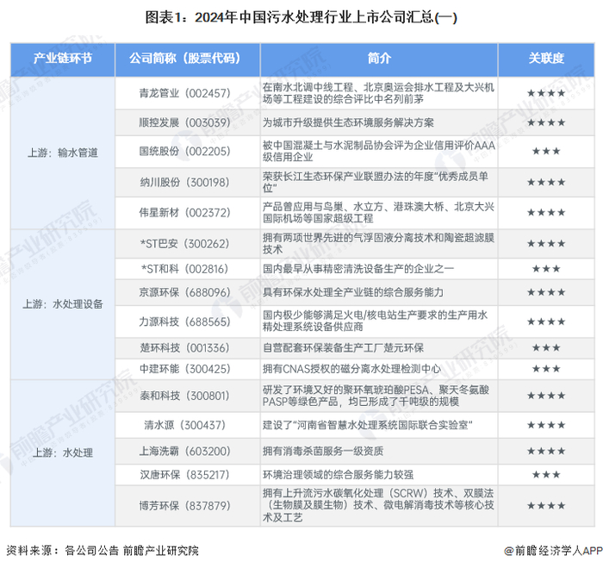Click the description starting '拥有上升流污水碳氧化处理（SCRW）'

[x=378, y=505]
